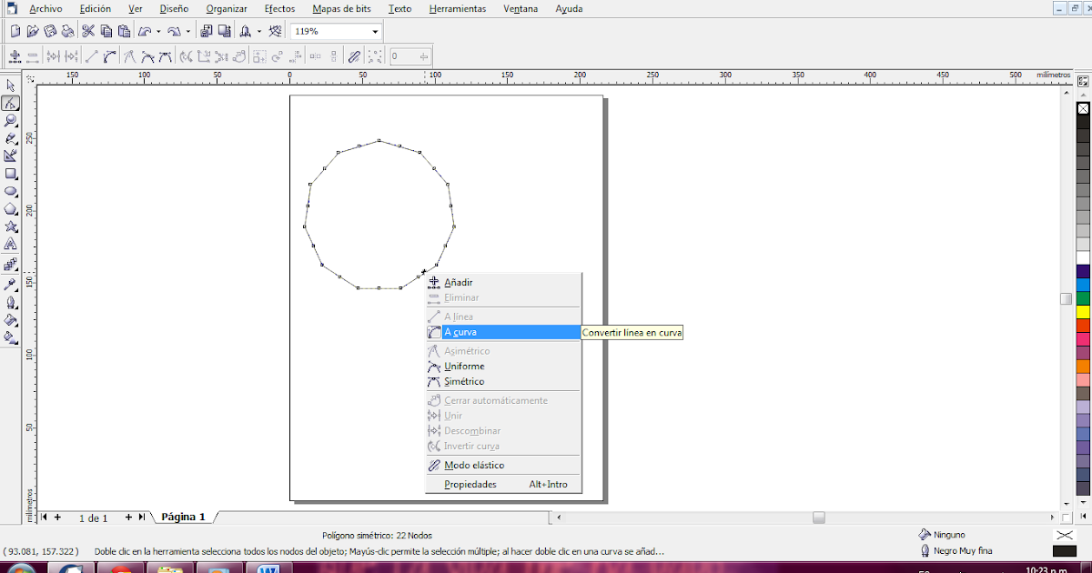This screenshot has height=573, width=1092.
Task: Select the Zoom tool in the toolbox
Action: point(11,120)
